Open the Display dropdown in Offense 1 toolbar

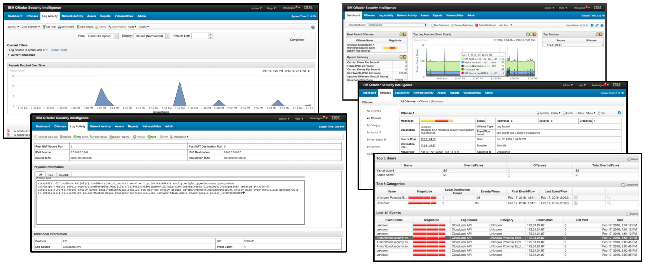555,113
